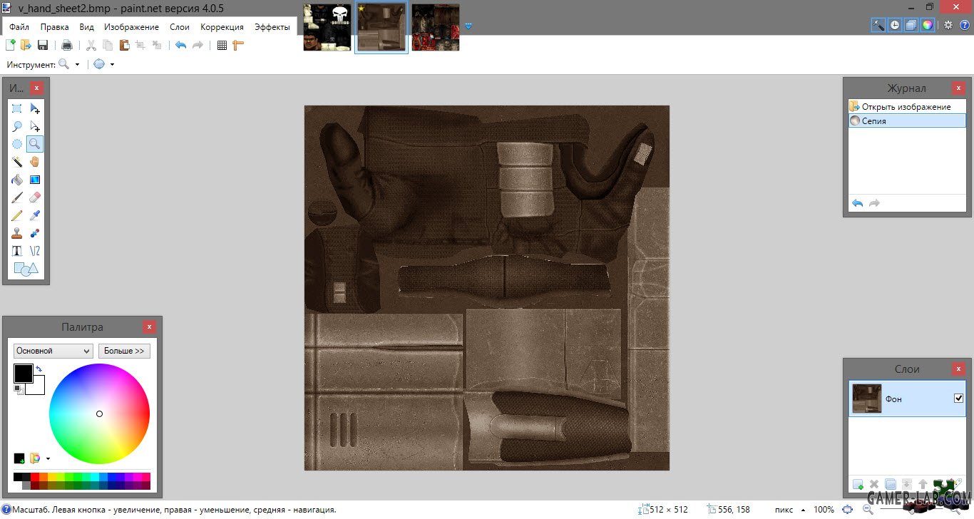Viewport: 974px width, 519px height.
Task: Toggle the Tools window button
Action: click(x=878, y=25)
